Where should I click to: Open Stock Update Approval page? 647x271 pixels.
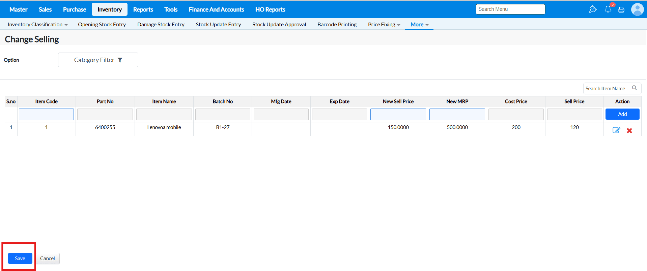point(279,25)
